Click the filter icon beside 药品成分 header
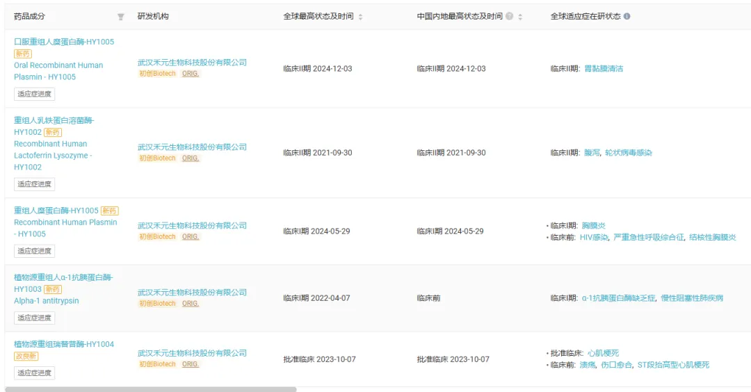 click(x=120, y=17)
